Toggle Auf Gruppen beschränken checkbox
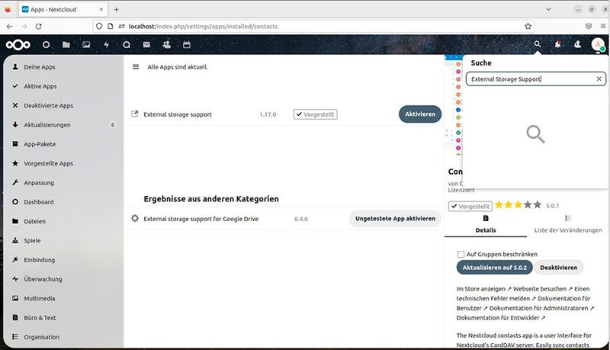The image size is (610, 350). tap(461, 255)
